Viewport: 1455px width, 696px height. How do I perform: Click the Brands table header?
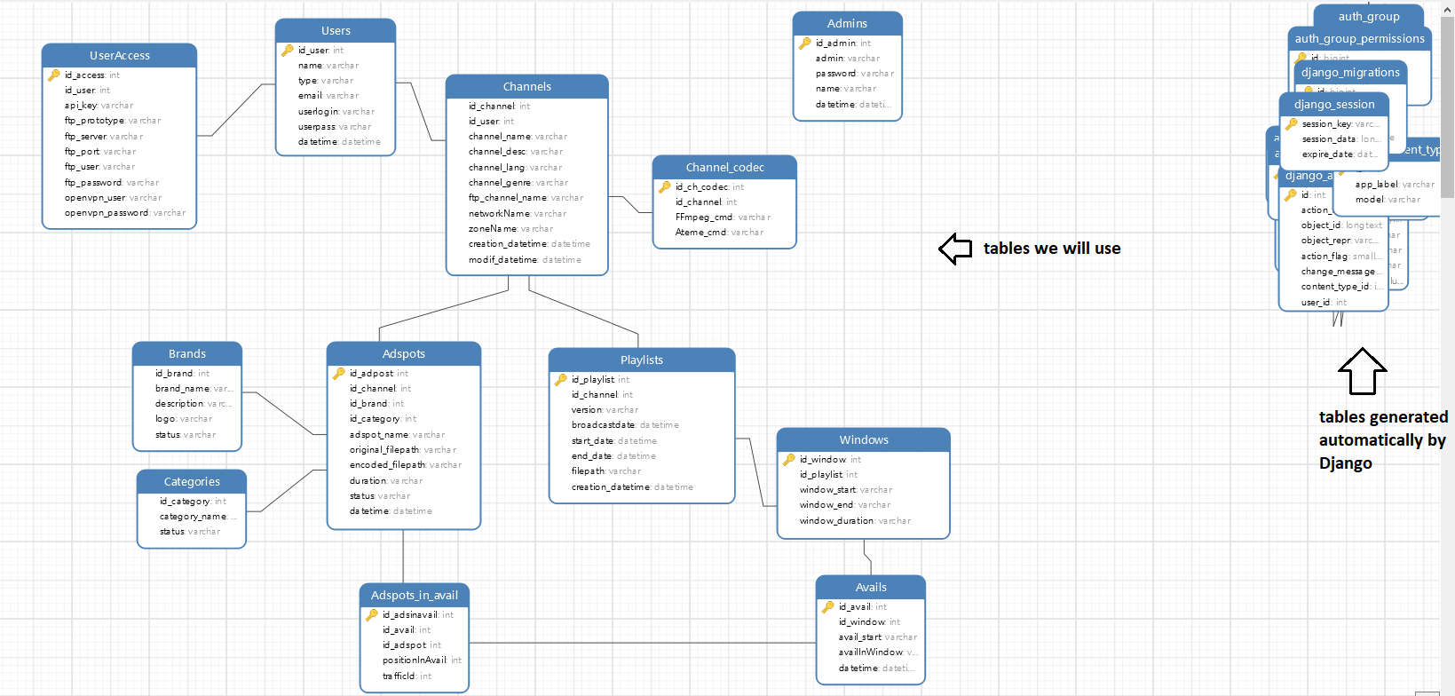(x=186, y=354)
